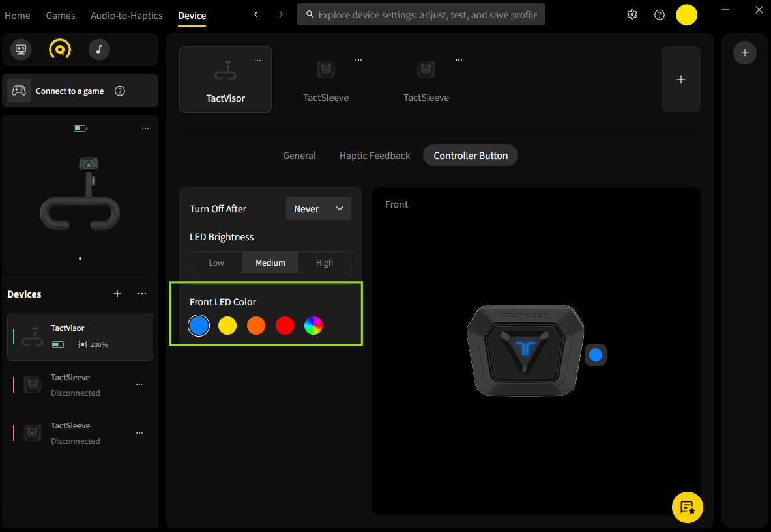Image resolution: width=771 pixels, height=532 pixels.
Task: Open the Devices section more options
Action: coord(142,294)
